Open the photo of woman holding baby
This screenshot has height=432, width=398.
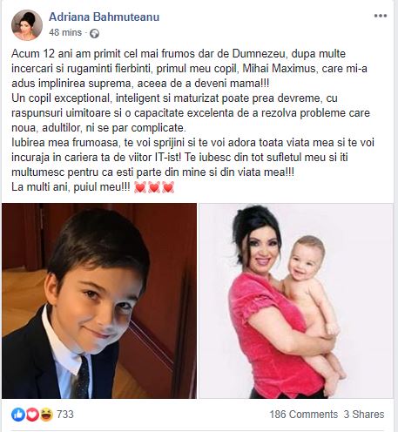tap(296, 300)
